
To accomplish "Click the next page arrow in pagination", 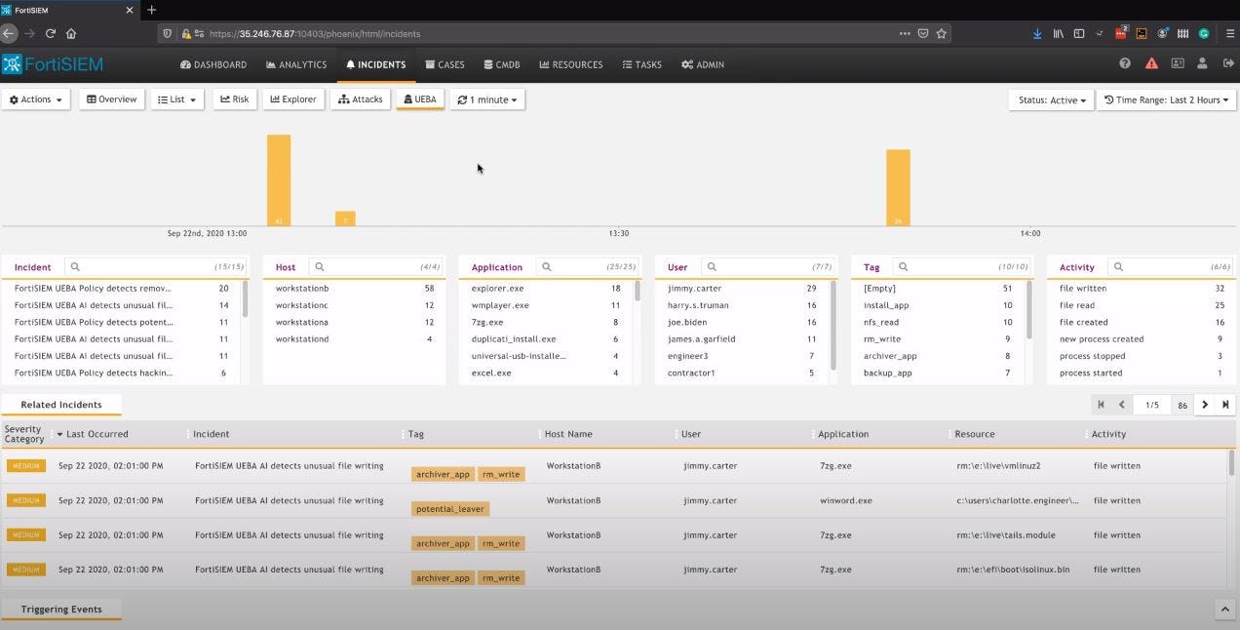I will click(1205, 404).
